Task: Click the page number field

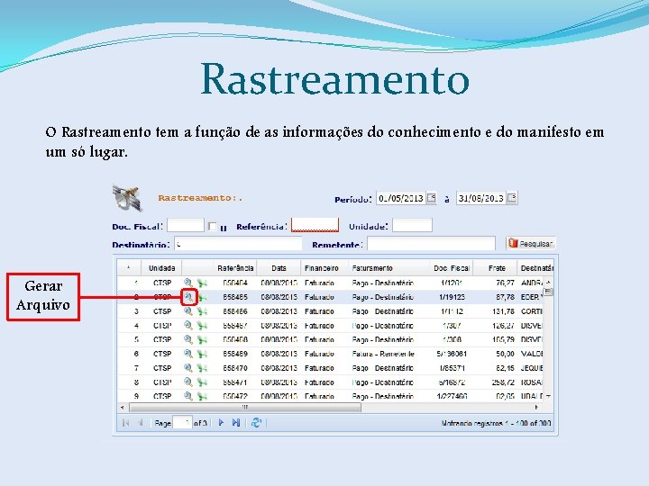Action: [x=182, y=422]
